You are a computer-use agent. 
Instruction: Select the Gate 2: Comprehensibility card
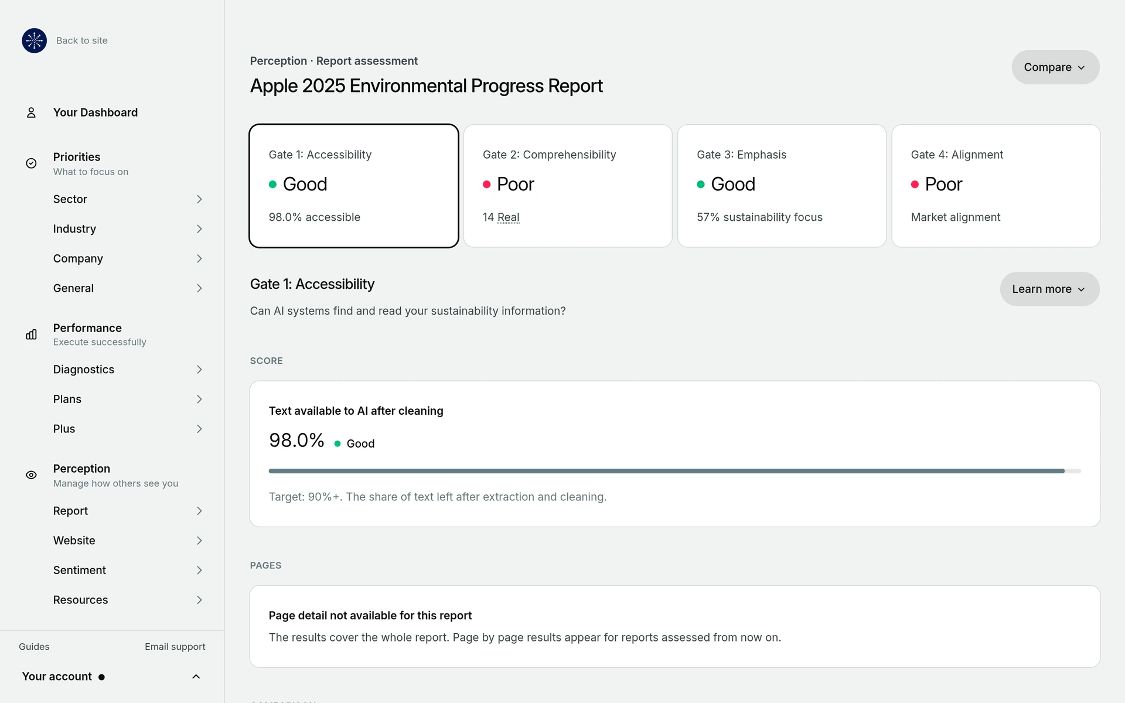pyautogui.click(x=568, y=186)
